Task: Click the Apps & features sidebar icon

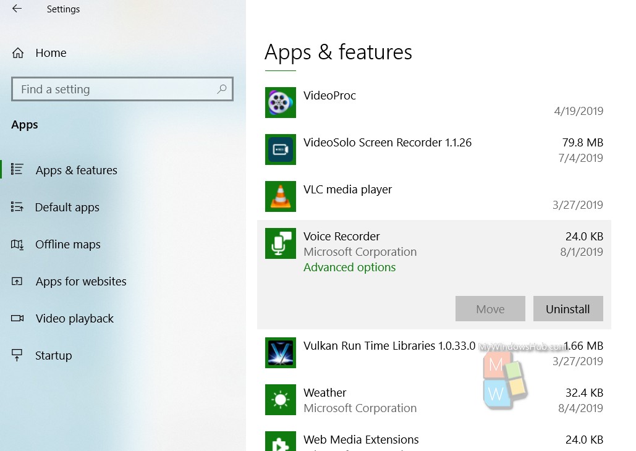Action: point(17,169)
